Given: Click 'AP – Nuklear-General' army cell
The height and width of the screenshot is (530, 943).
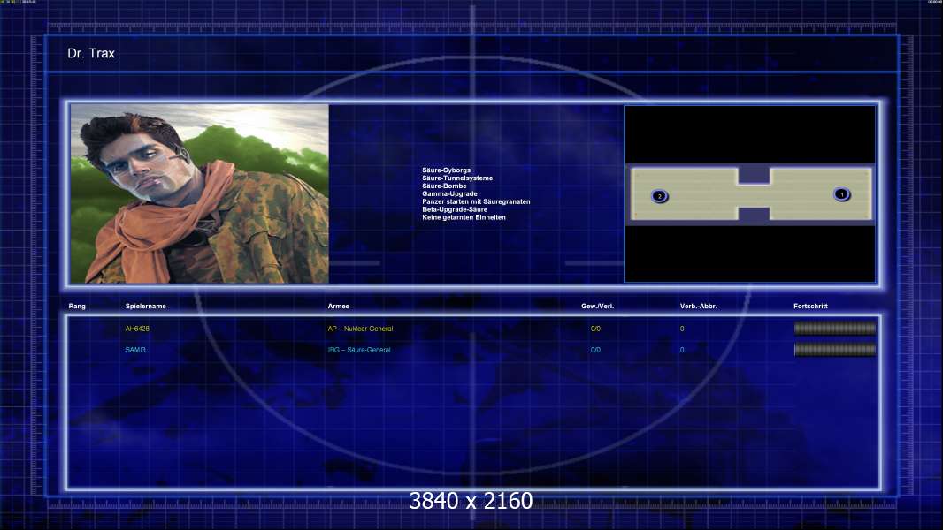Looking at the screenshot, I should [x=360, y=329].
